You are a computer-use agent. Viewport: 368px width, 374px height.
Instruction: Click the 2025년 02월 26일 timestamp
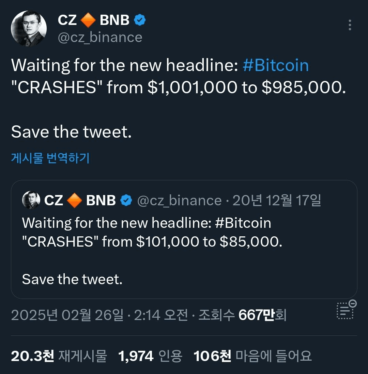click(x=67, y=315)
